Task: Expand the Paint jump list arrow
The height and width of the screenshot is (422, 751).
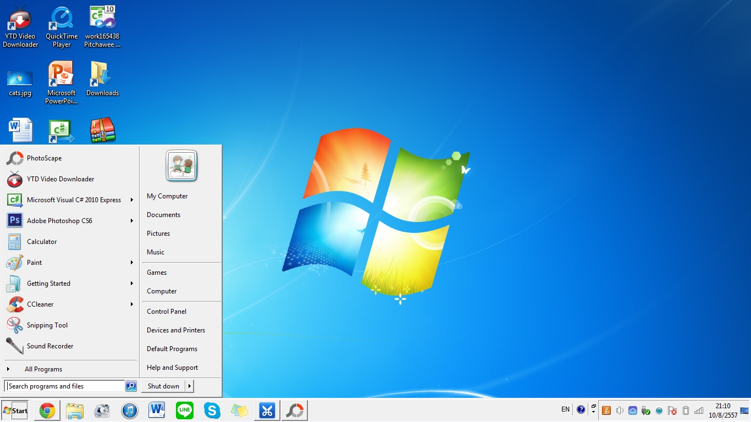Action: pos(132,263)
